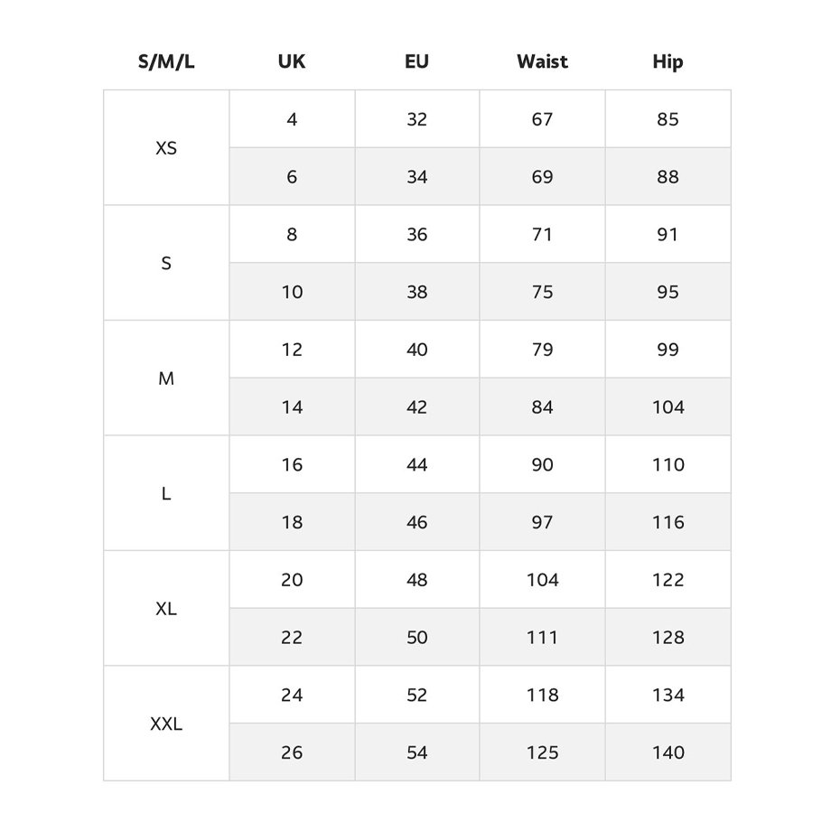Click the S/M/L column header
831x831 pixels.
166,62
